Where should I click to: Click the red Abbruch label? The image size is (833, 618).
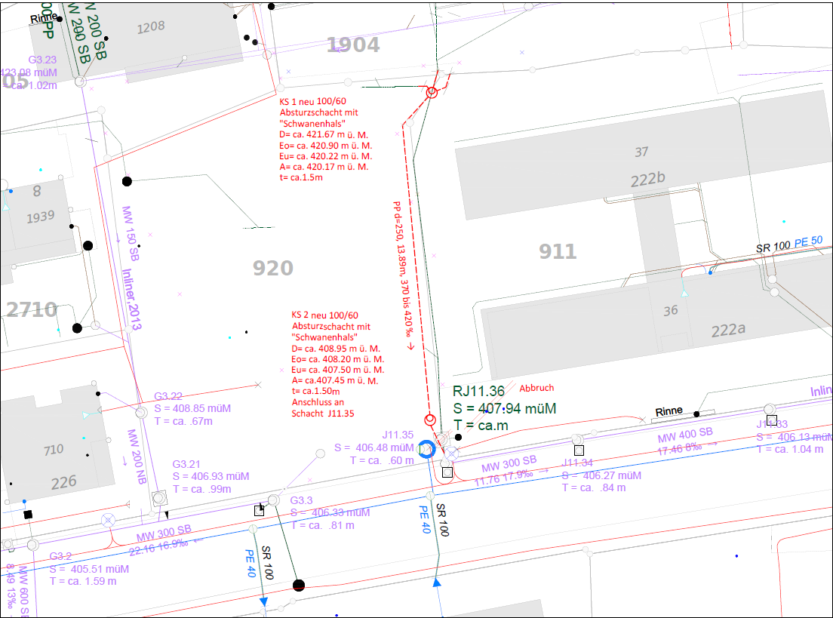coord(536,388)
